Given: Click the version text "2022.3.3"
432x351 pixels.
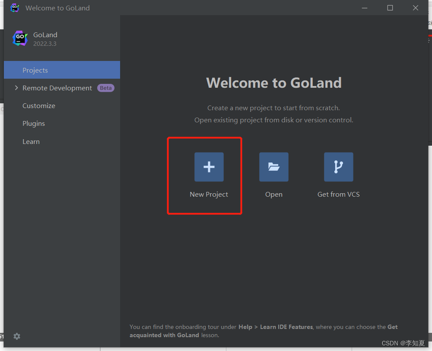Looking at the screenshot, I should pos(45,44).
